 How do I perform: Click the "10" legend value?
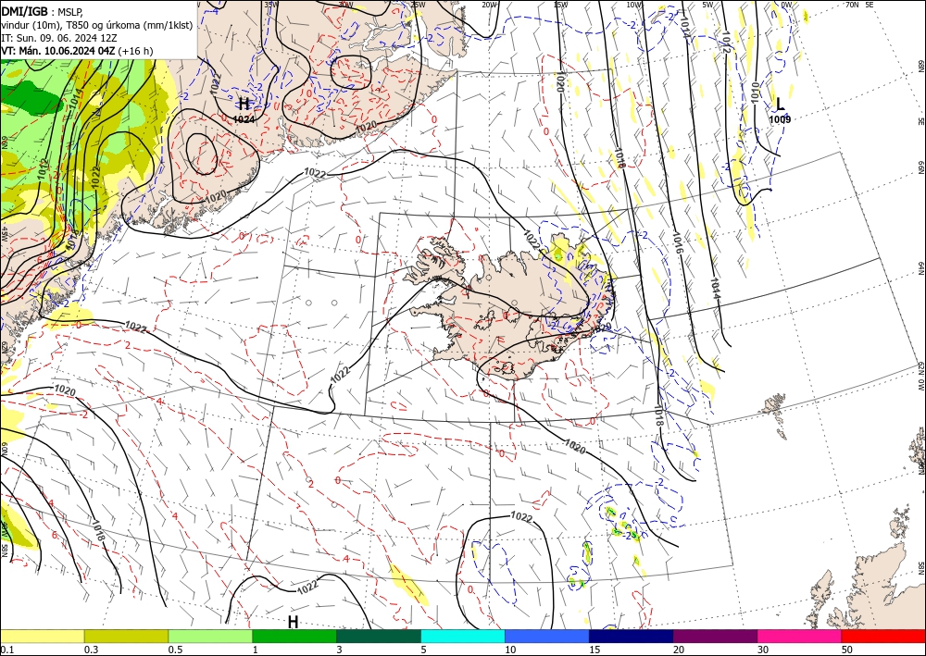tap(510, 650)
